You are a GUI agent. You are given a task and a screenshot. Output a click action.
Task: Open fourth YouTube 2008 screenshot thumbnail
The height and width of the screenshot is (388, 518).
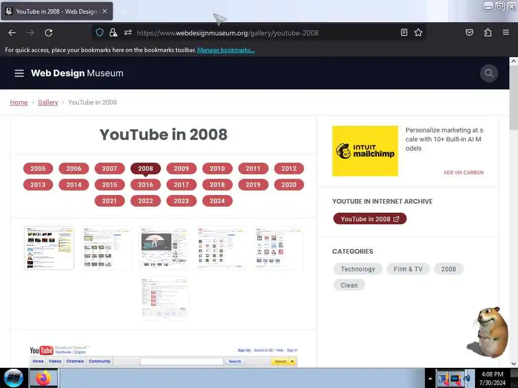[221, 248]
